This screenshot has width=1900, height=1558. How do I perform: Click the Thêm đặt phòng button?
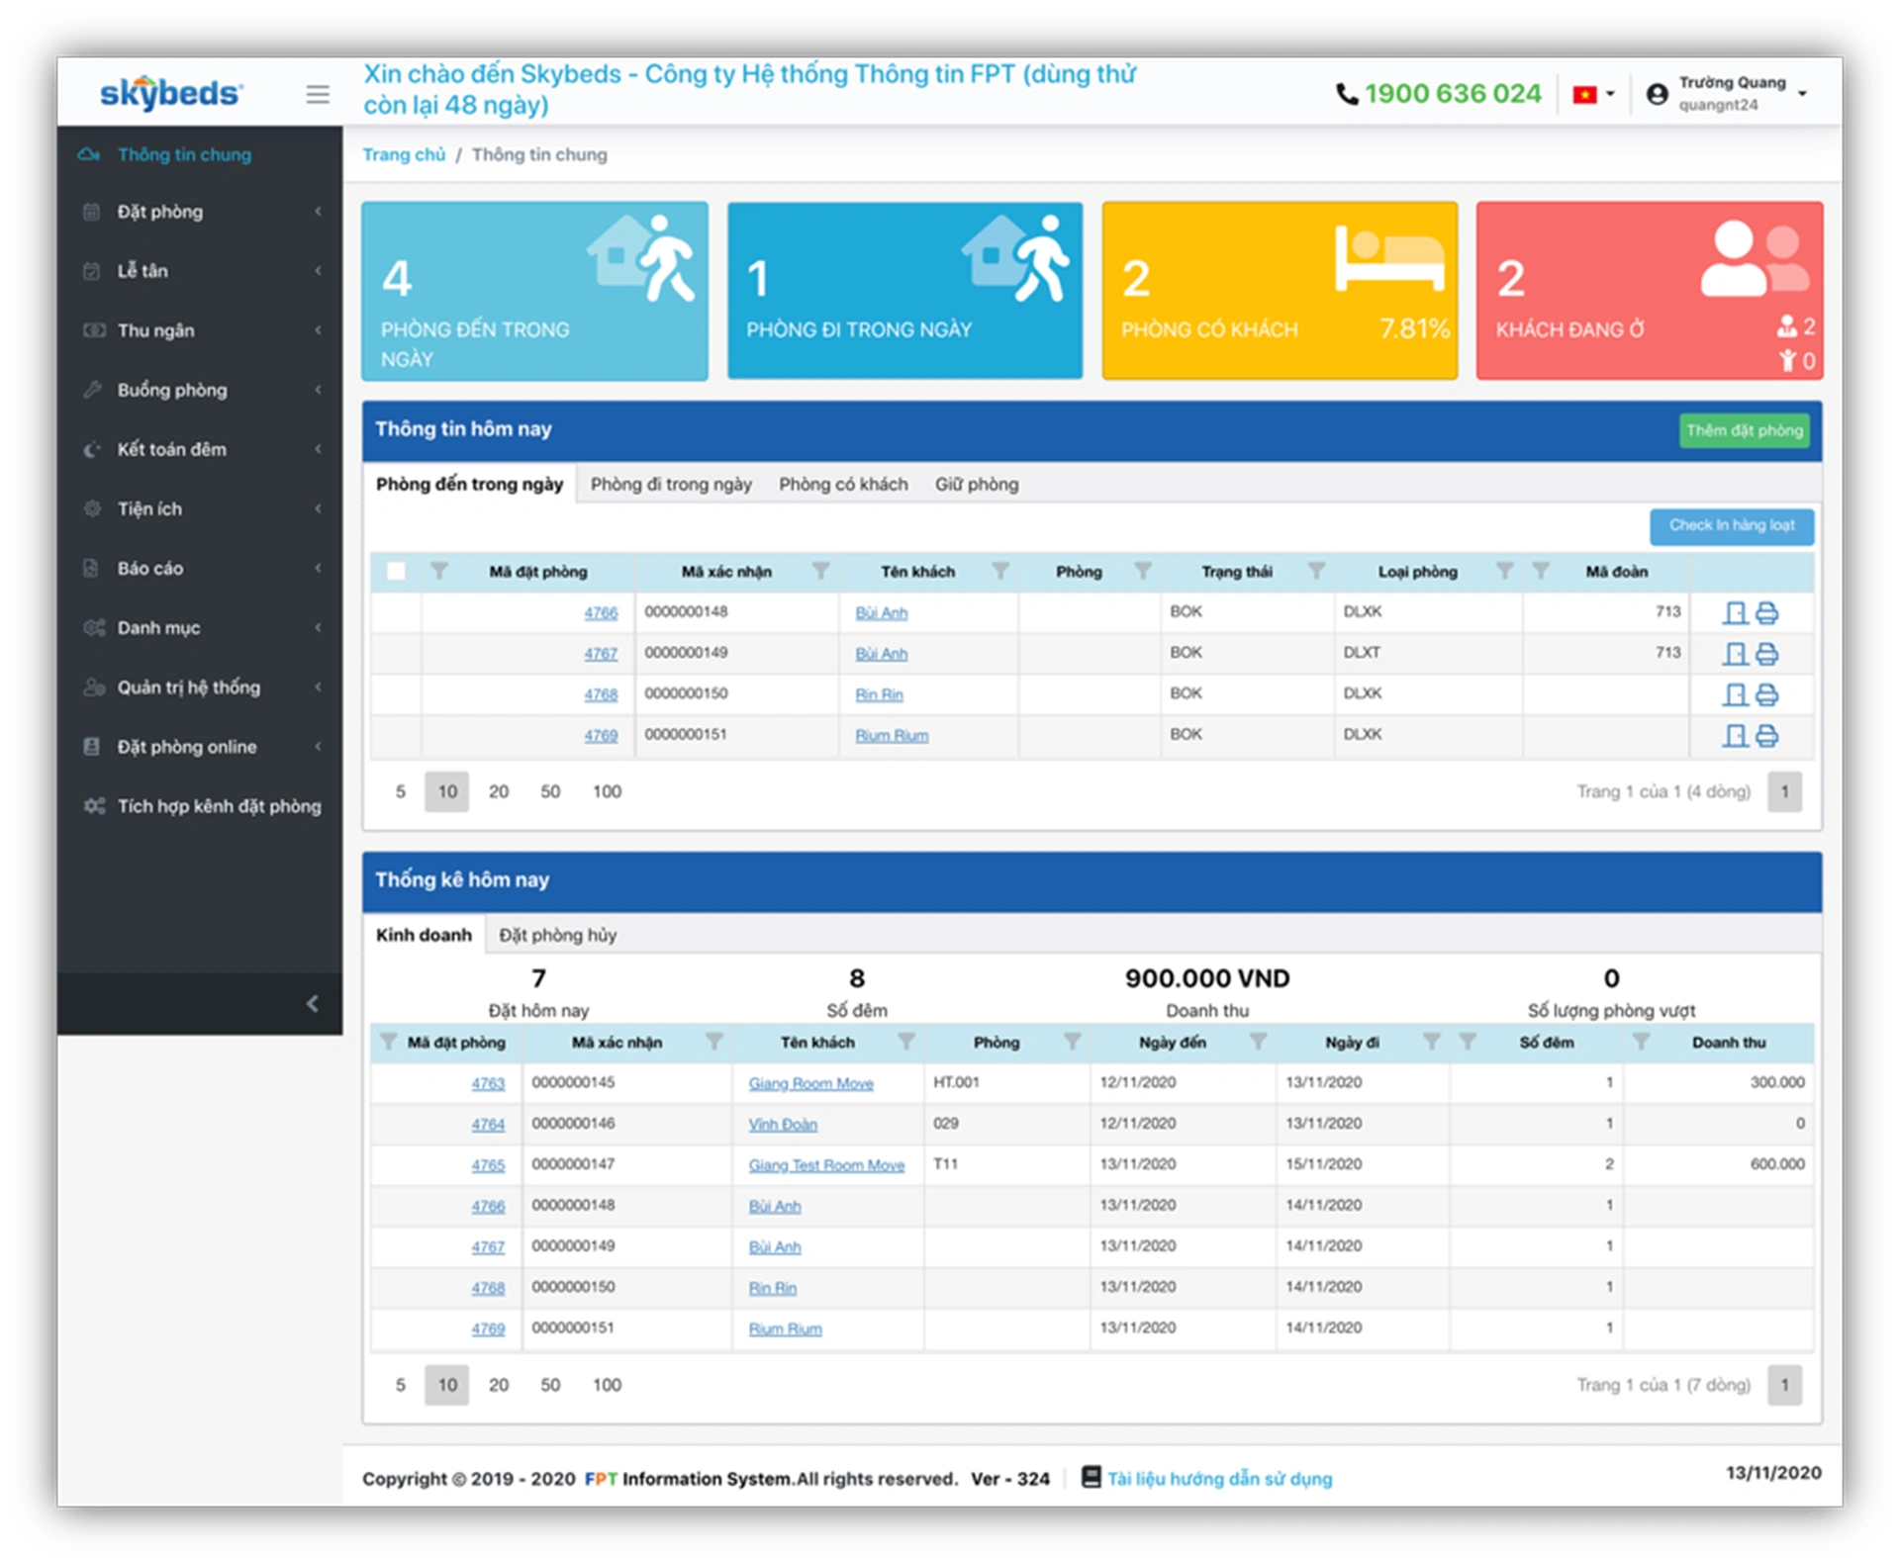(1744, 430)
